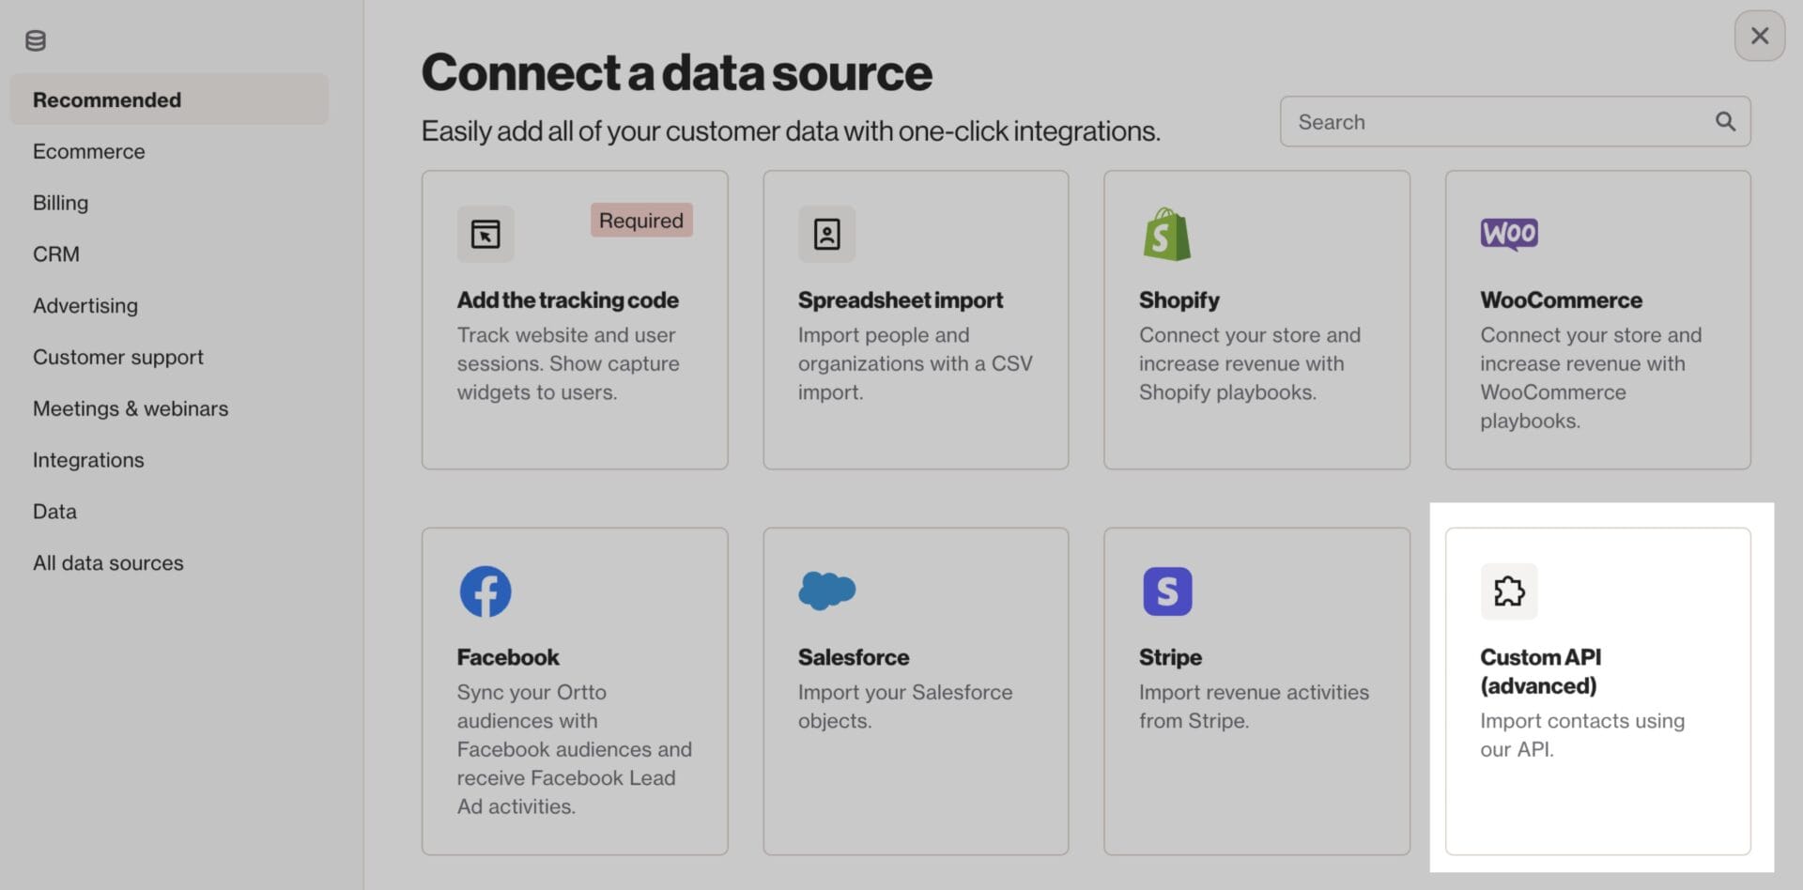Select the Customer support category
Viewport: 1803px width, 890px height.
point(118,358)
